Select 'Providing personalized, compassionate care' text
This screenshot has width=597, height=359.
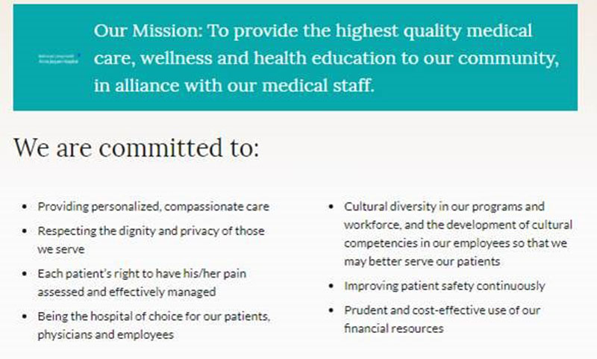(154, 207)
